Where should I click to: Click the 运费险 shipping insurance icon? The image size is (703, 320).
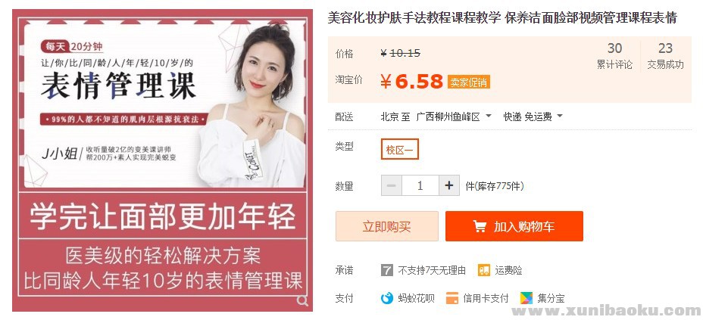tap(484, 270)
